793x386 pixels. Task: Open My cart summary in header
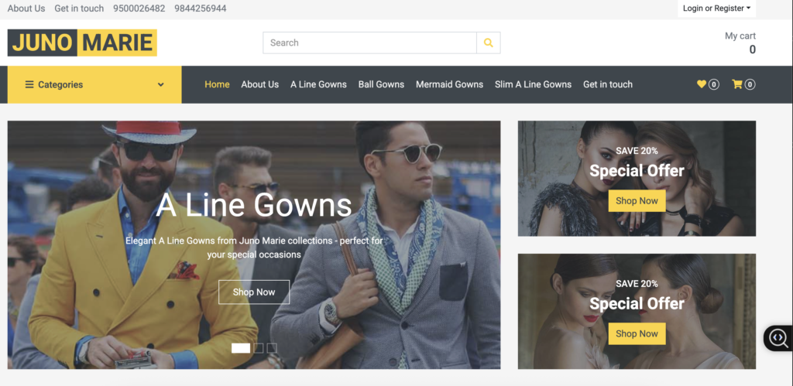pyautogui.click(x=740, y=43)
